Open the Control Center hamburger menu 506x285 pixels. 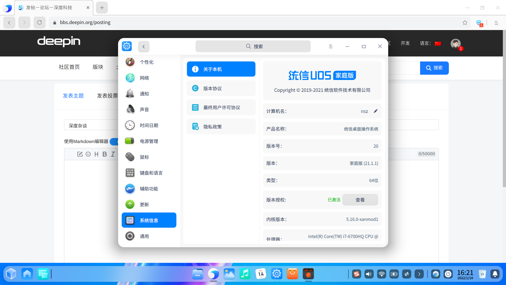330,46
